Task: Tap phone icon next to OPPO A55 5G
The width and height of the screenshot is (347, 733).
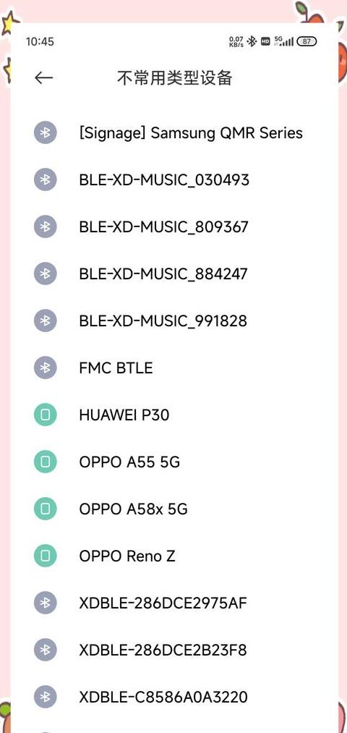Action: [x=46, y=462]
